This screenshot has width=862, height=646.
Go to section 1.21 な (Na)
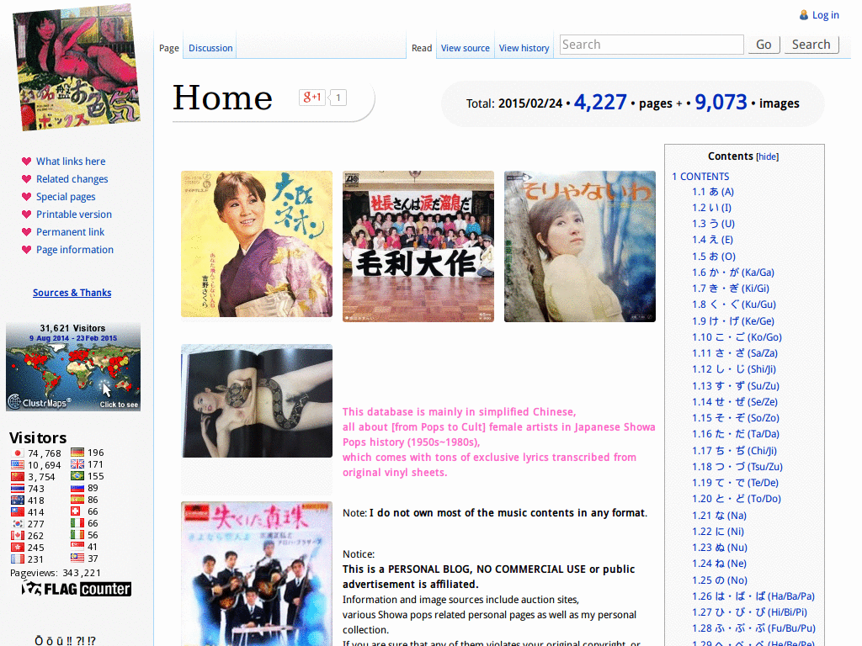pyautogui.click(x=719, y=516)
